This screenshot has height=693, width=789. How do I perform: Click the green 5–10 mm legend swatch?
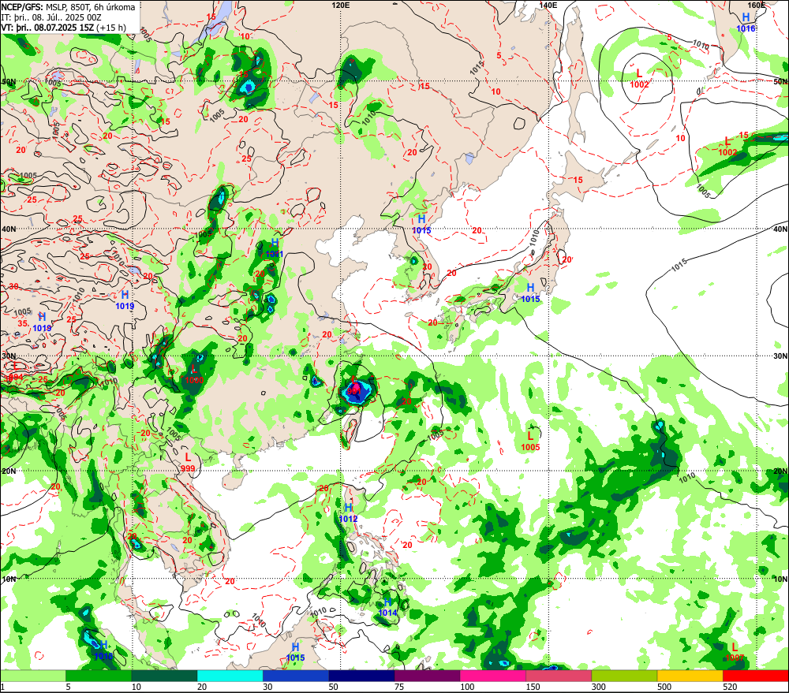pyautogui.click(x=99, y=676)
